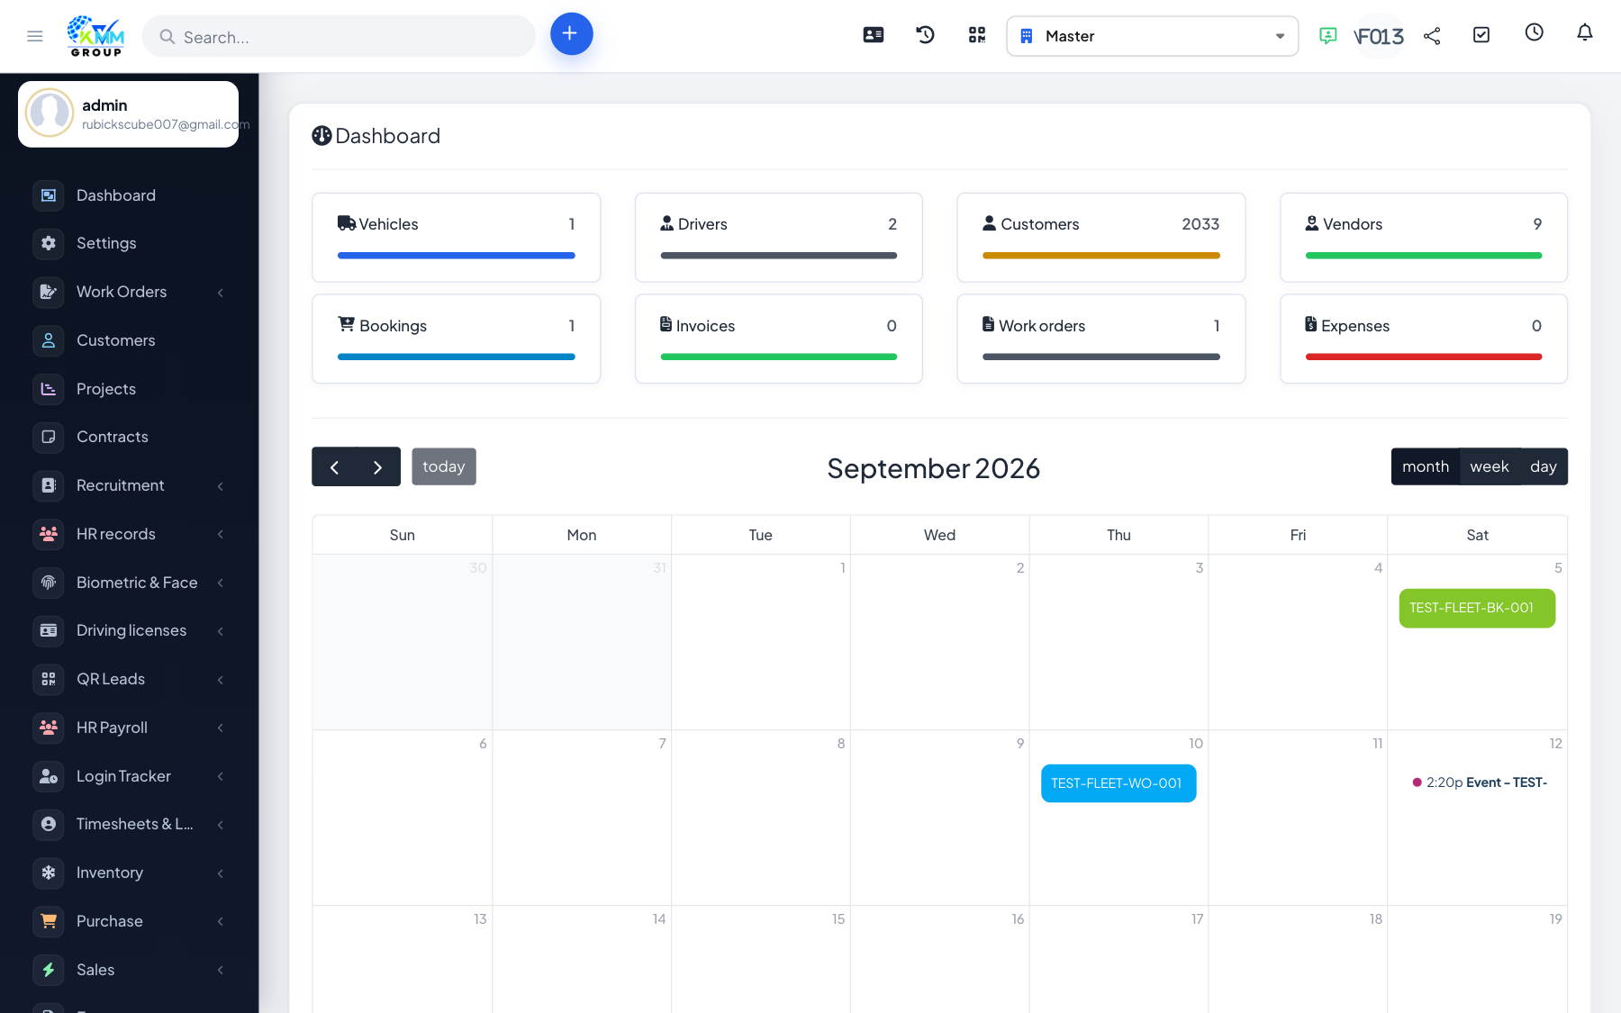Expand the Login Tracker submenu chevron
Image resolution: width=1621 pixels, height=1013 pixels.
click(221, 776)
